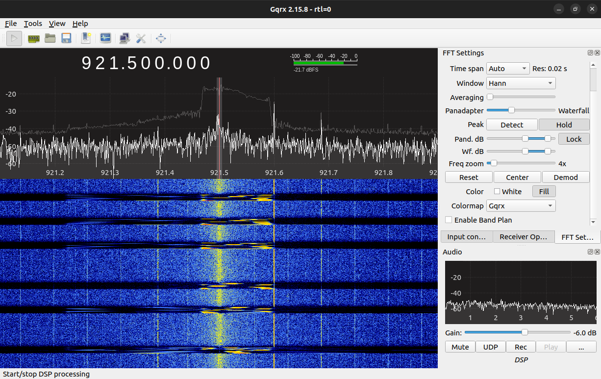Open the AFSK1200 decoder monitor icon
The height and width of the screenshot is (379, 601).
pyautogui.click(x=105, y=38)
